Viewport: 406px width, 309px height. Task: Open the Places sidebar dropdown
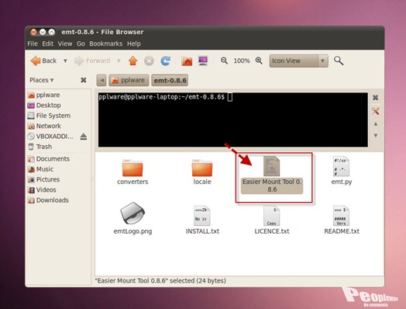41,80
